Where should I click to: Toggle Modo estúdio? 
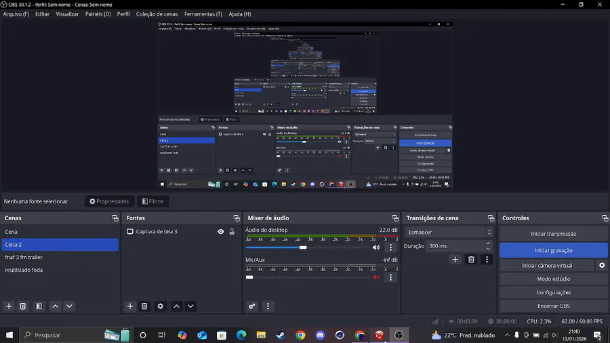553,279
